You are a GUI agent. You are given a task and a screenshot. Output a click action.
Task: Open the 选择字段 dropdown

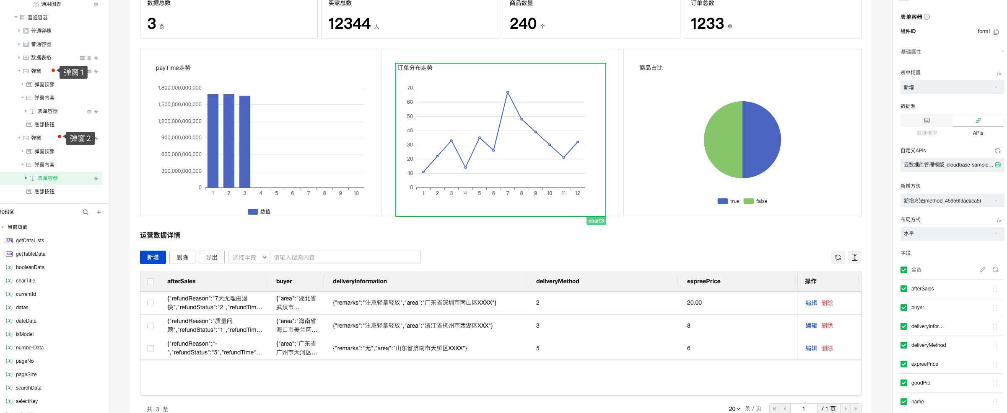[249, 257]
